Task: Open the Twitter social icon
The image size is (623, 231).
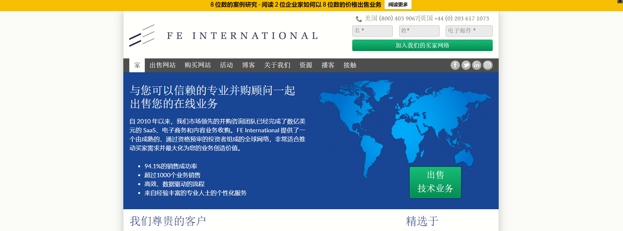Action: 466,65
